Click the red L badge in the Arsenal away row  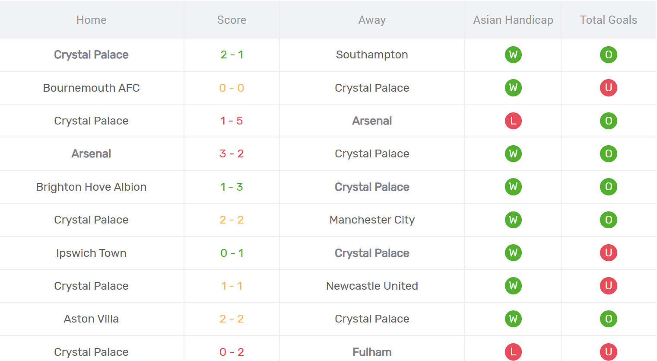pyautogui.click(x=513, y=121)
